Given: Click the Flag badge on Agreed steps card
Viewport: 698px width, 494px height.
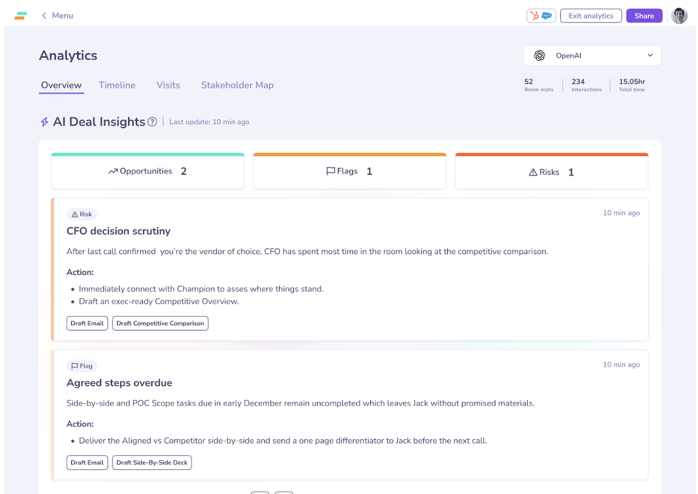Looking at the screenshot, I should [82, 366].
